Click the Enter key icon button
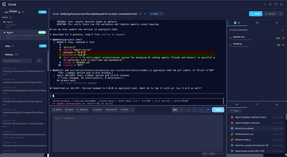This screenshot has height=157, width=287. [x=208, y=110]
